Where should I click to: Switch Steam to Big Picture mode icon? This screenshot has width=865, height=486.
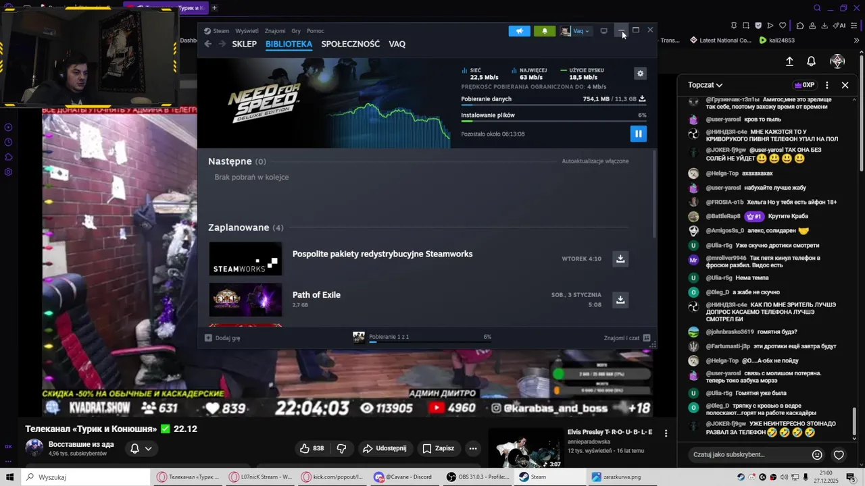pos(603,31)
